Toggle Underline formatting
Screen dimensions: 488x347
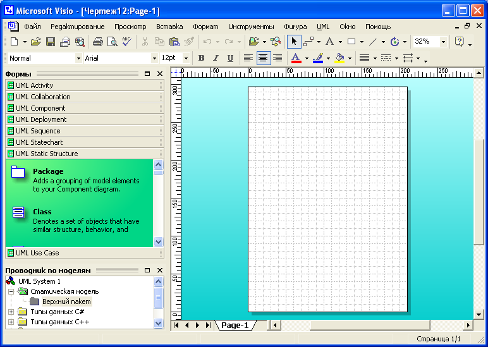230,58
